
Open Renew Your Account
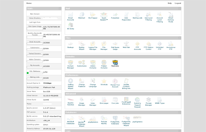(115, 83)
